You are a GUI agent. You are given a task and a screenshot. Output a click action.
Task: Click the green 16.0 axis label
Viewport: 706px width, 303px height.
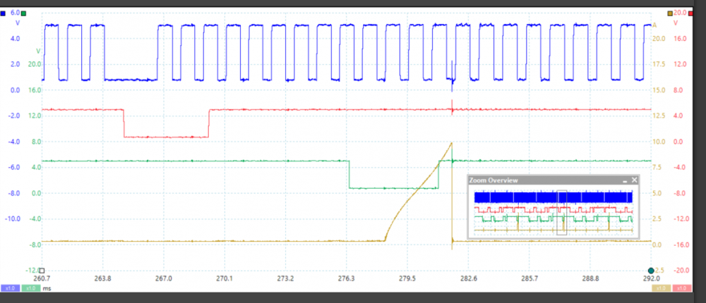click(35, 90)
